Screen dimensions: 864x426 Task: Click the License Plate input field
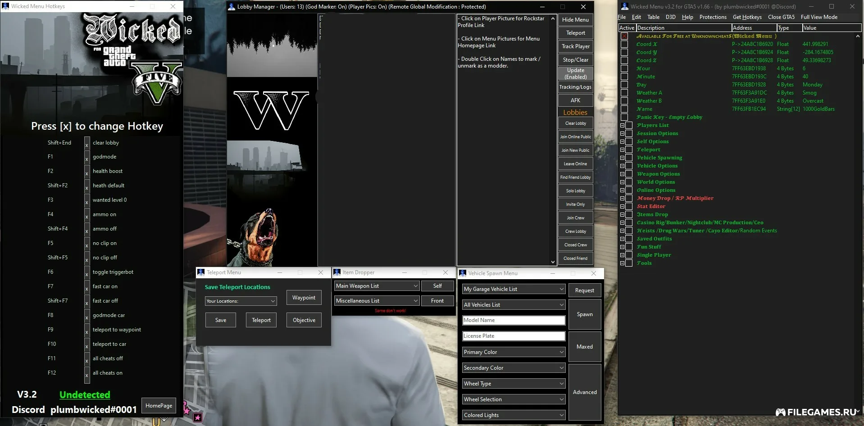(x=514, y=336)
